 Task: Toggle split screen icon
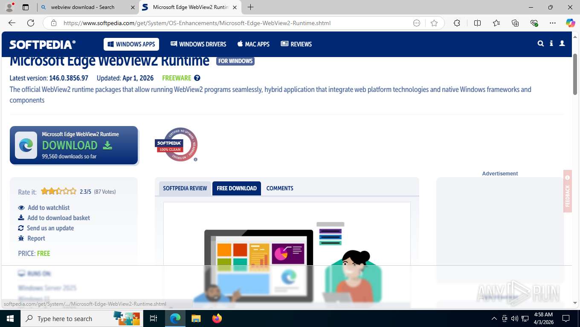tap(477, 23)
